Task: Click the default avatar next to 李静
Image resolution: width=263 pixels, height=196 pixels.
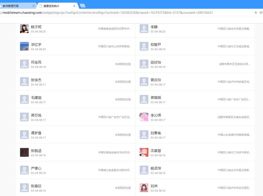Action: (x=144, y=29)
